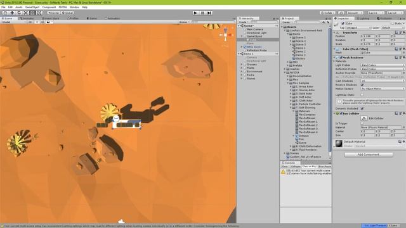Expand Scene 1 folder in Project
The image size is (406, 228).
pyautogui.click(x=291, y=37)
